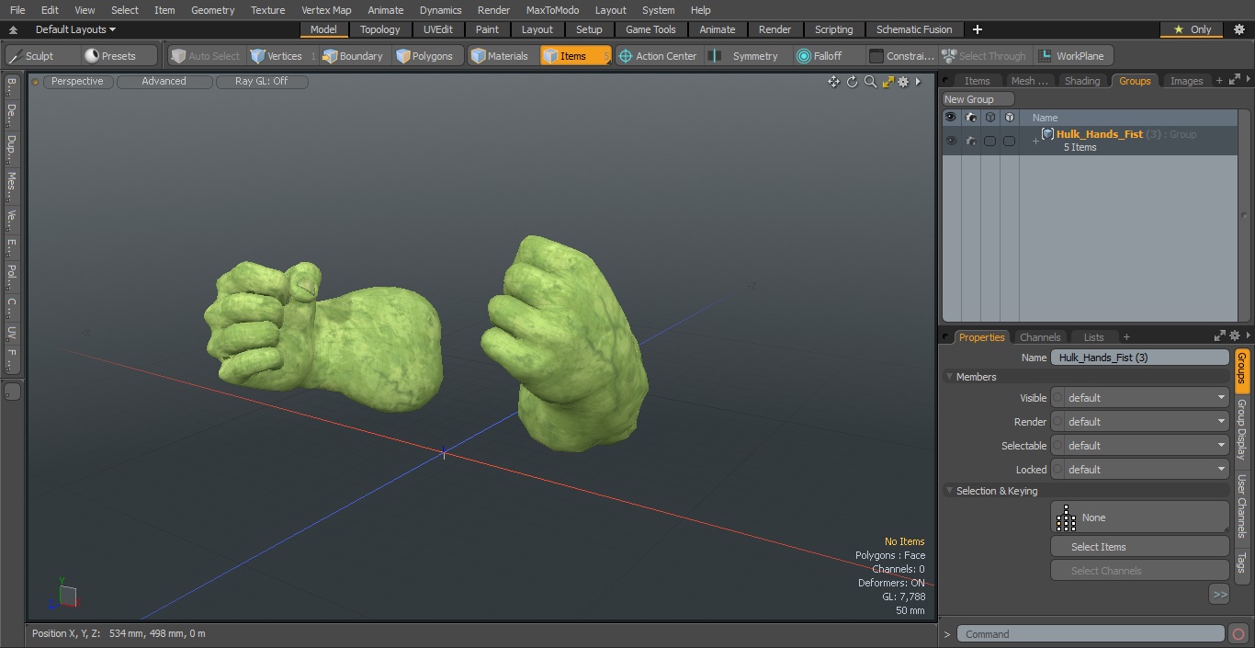
Task: Click the camera render column header
Action: [x=971, y=118]
